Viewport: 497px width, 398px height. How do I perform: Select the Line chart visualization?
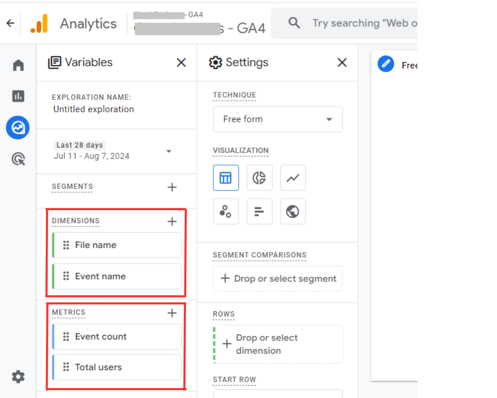point(293,178)
